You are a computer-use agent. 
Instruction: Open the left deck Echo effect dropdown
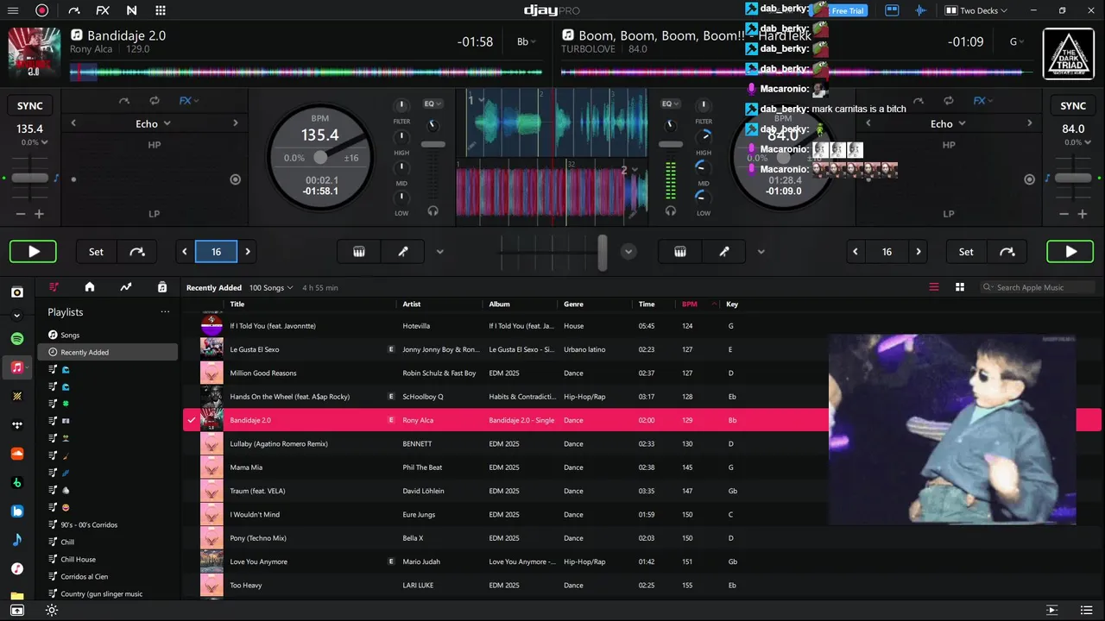point(153,123)
